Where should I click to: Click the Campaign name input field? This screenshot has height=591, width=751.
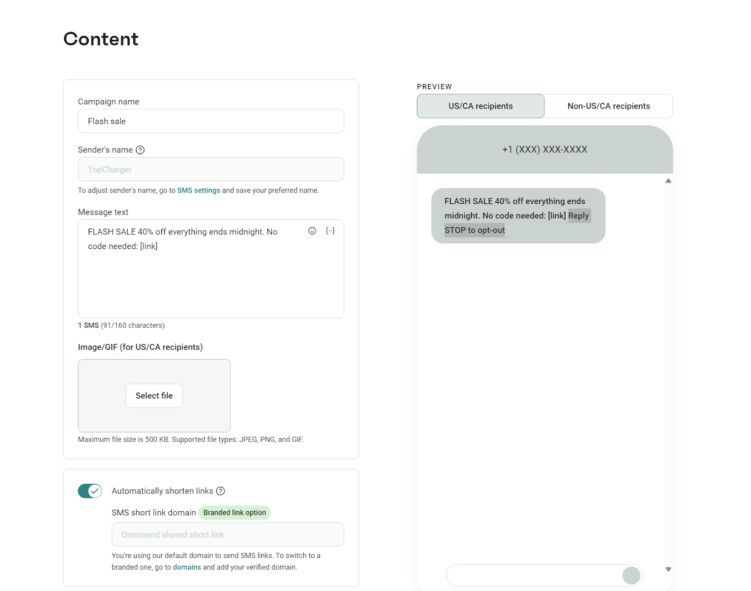[x=211, y=121]
